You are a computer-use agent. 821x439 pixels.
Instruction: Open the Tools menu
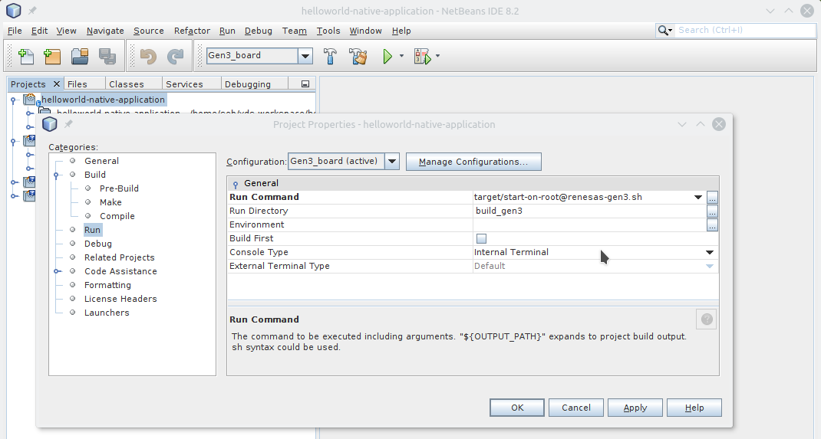pos(328,31)
